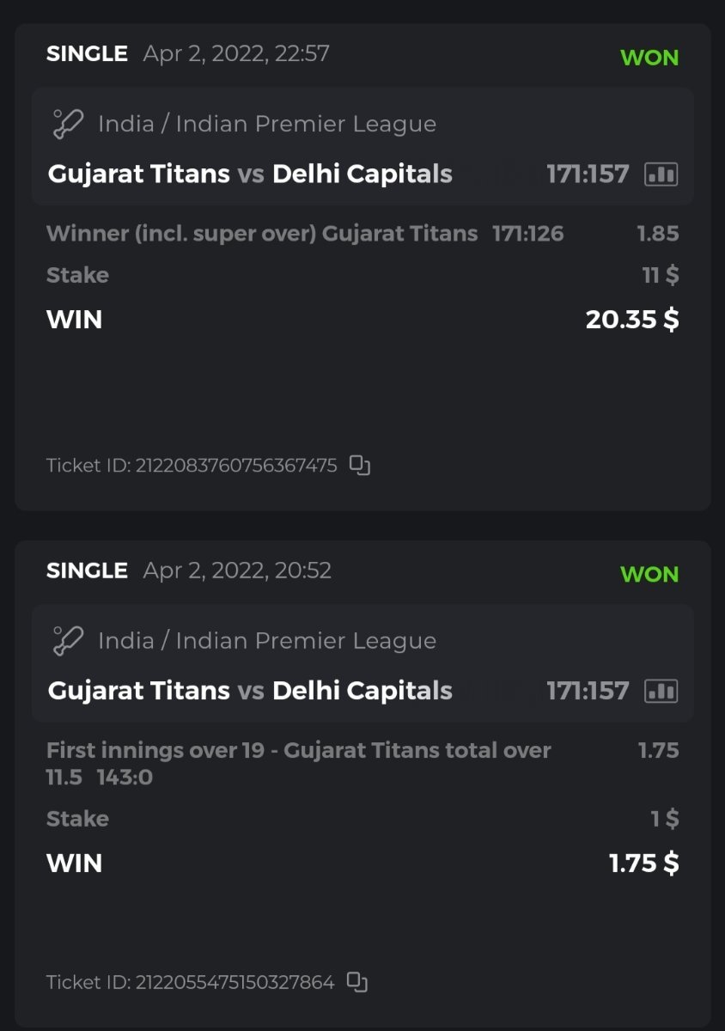Open Gujarat Titans vs Delhi Capitals match, second ticket

[250, 691]
